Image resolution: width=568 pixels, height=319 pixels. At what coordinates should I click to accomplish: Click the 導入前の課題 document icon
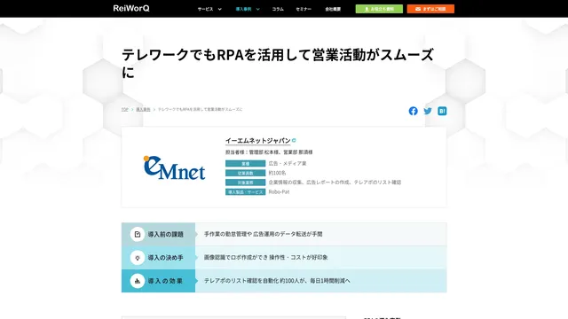[x=138, y=234]
